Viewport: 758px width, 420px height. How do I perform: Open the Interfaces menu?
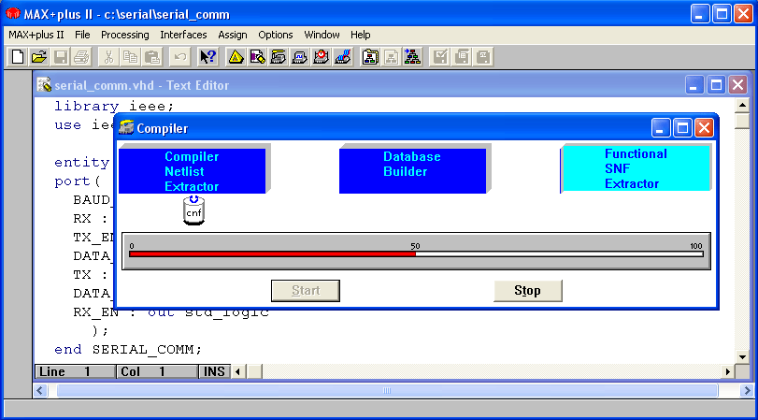point(184,35)
